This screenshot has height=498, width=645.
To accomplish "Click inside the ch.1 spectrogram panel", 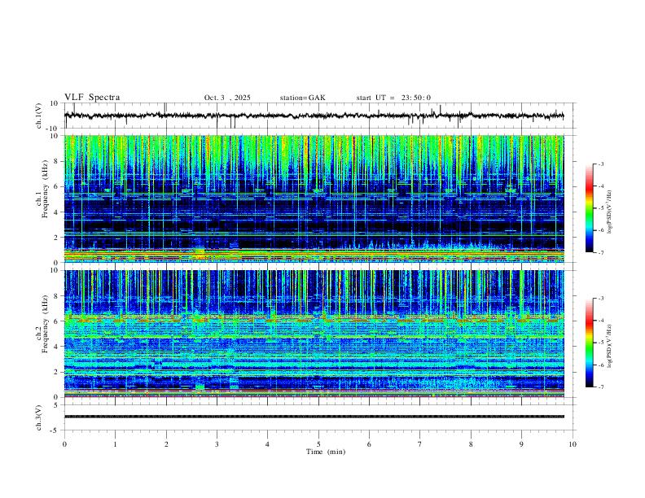I will click(314, 199).
